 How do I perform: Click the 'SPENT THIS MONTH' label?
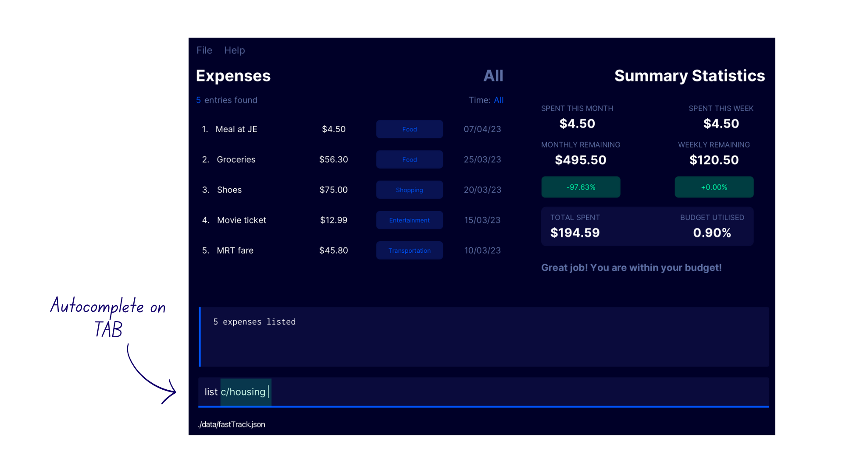[577, 108]
